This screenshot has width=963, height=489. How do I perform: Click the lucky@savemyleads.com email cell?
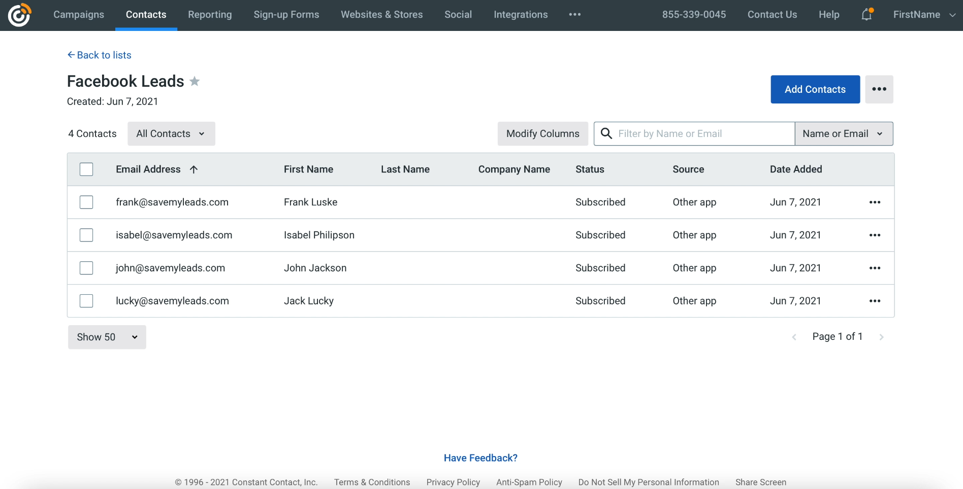click(172, 301)
